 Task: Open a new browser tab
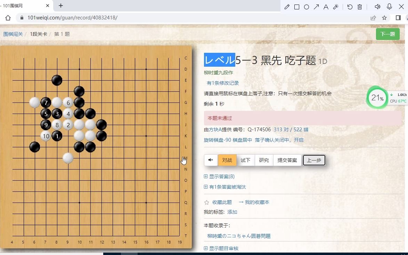[60, 6]
